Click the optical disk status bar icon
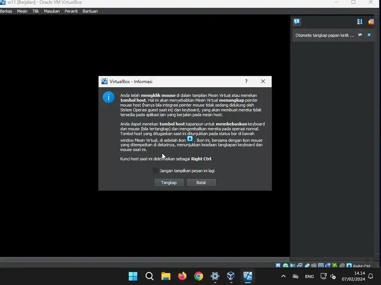This screenshot has height=285, width=381. pos(285,265)
